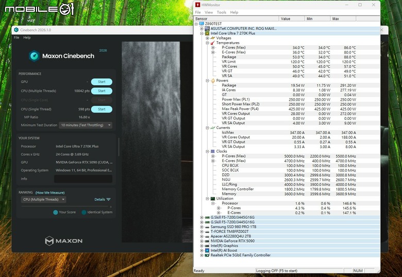
Task: Expand E-Cores (Max) under Clocks
Action: coord(213,161)
